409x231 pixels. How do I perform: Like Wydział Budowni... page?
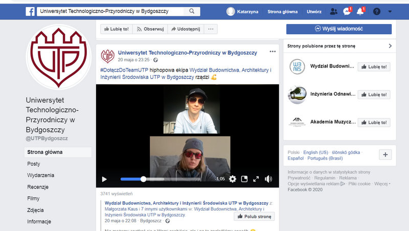(x=374, y=67)
